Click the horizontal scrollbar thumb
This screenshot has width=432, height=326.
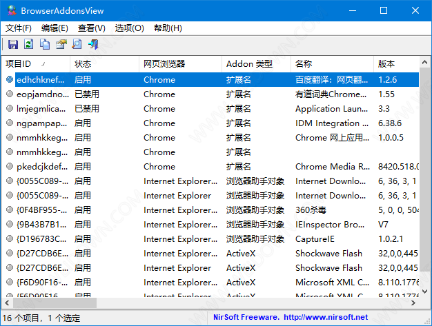(x=55, y=303)
